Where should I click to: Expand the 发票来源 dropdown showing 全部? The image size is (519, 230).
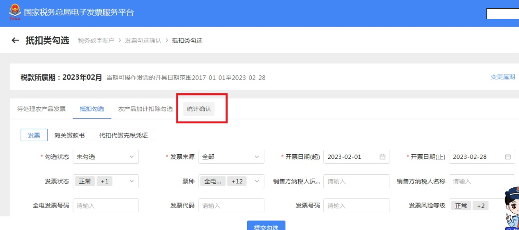tap(231, 157)
